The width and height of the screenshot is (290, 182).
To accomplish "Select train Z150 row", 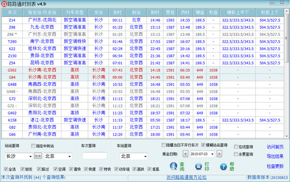I will tap(142, 56).
